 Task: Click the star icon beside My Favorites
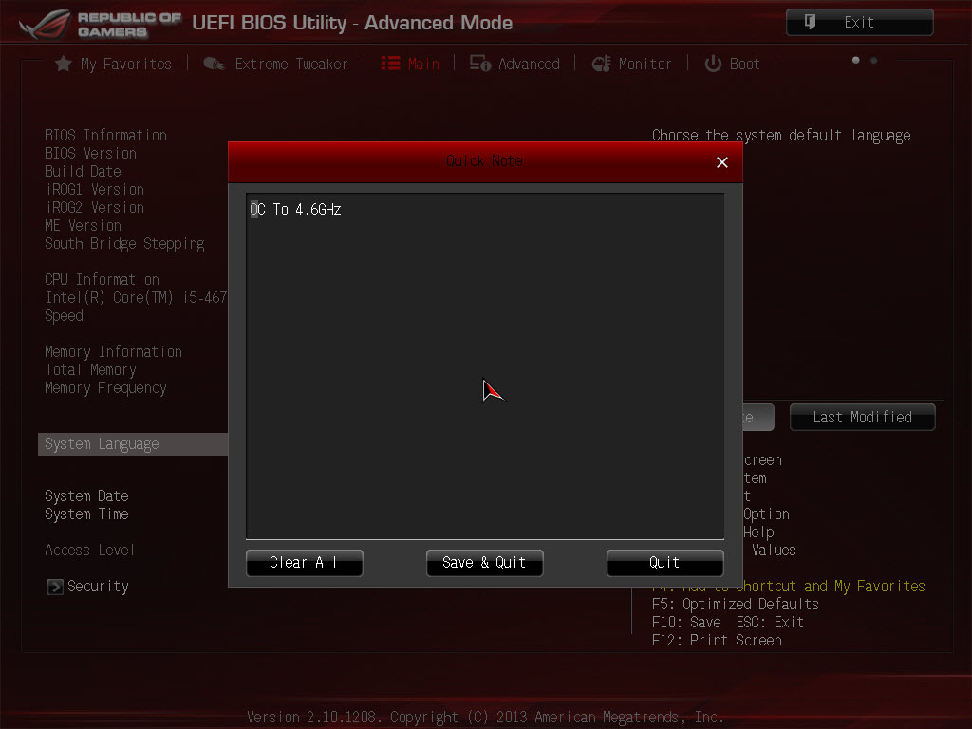tap(64, 64)
